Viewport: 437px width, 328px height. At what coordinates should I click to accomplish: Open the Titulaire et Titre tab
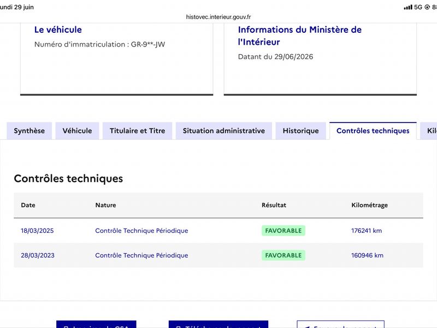tap(138, 131)
